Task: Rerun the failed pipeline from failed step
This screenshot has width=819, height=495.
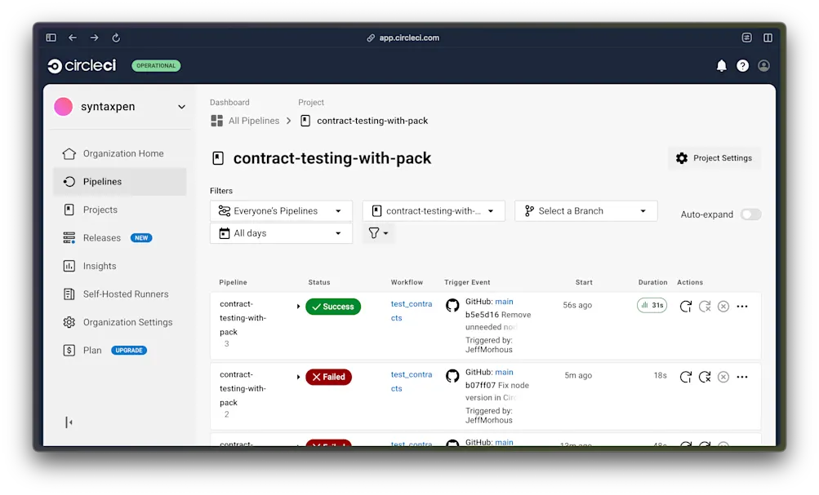Action: pyautogui.click(x=704, y=377)
